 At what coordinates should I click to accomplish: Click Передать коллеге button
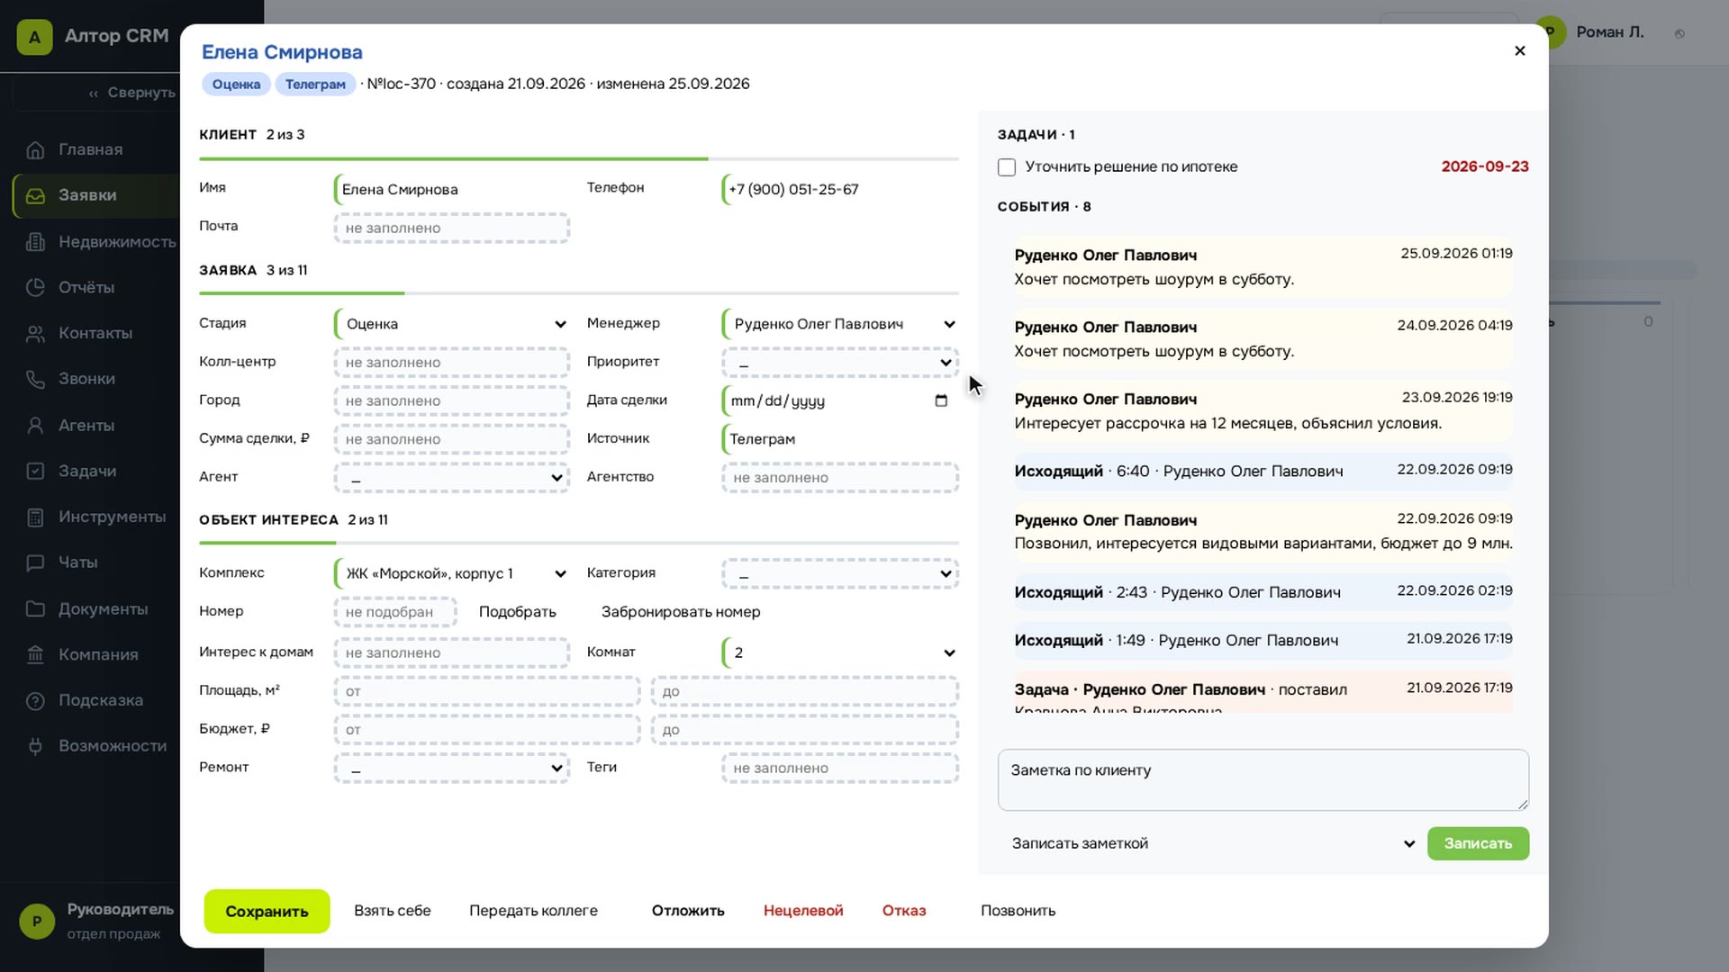pyautogui.click(x=533, y=911)
